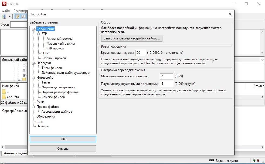The image size is (265, 164).
Task: Select the Интерфейс settings page
Action: [x=45, y=78]
